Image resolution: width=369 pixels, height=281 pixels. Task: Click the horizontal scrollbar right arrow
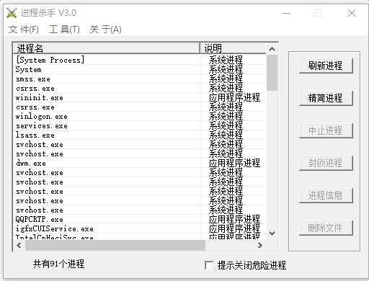[x=260, y=245]
